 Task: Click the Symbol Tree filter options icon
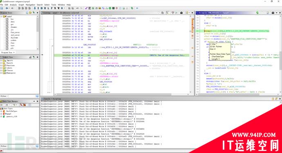pos(38,96)
